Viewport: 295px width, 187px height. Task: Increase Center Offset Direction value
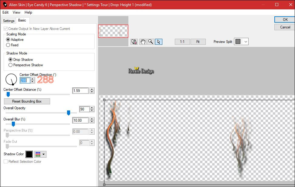pyautogui.click(x=32, y=79)
